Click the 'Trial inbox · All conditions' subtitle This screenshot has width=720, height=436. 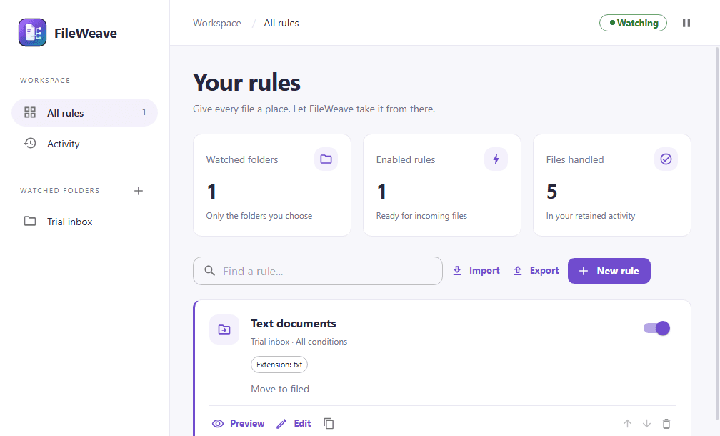(299, 342)
